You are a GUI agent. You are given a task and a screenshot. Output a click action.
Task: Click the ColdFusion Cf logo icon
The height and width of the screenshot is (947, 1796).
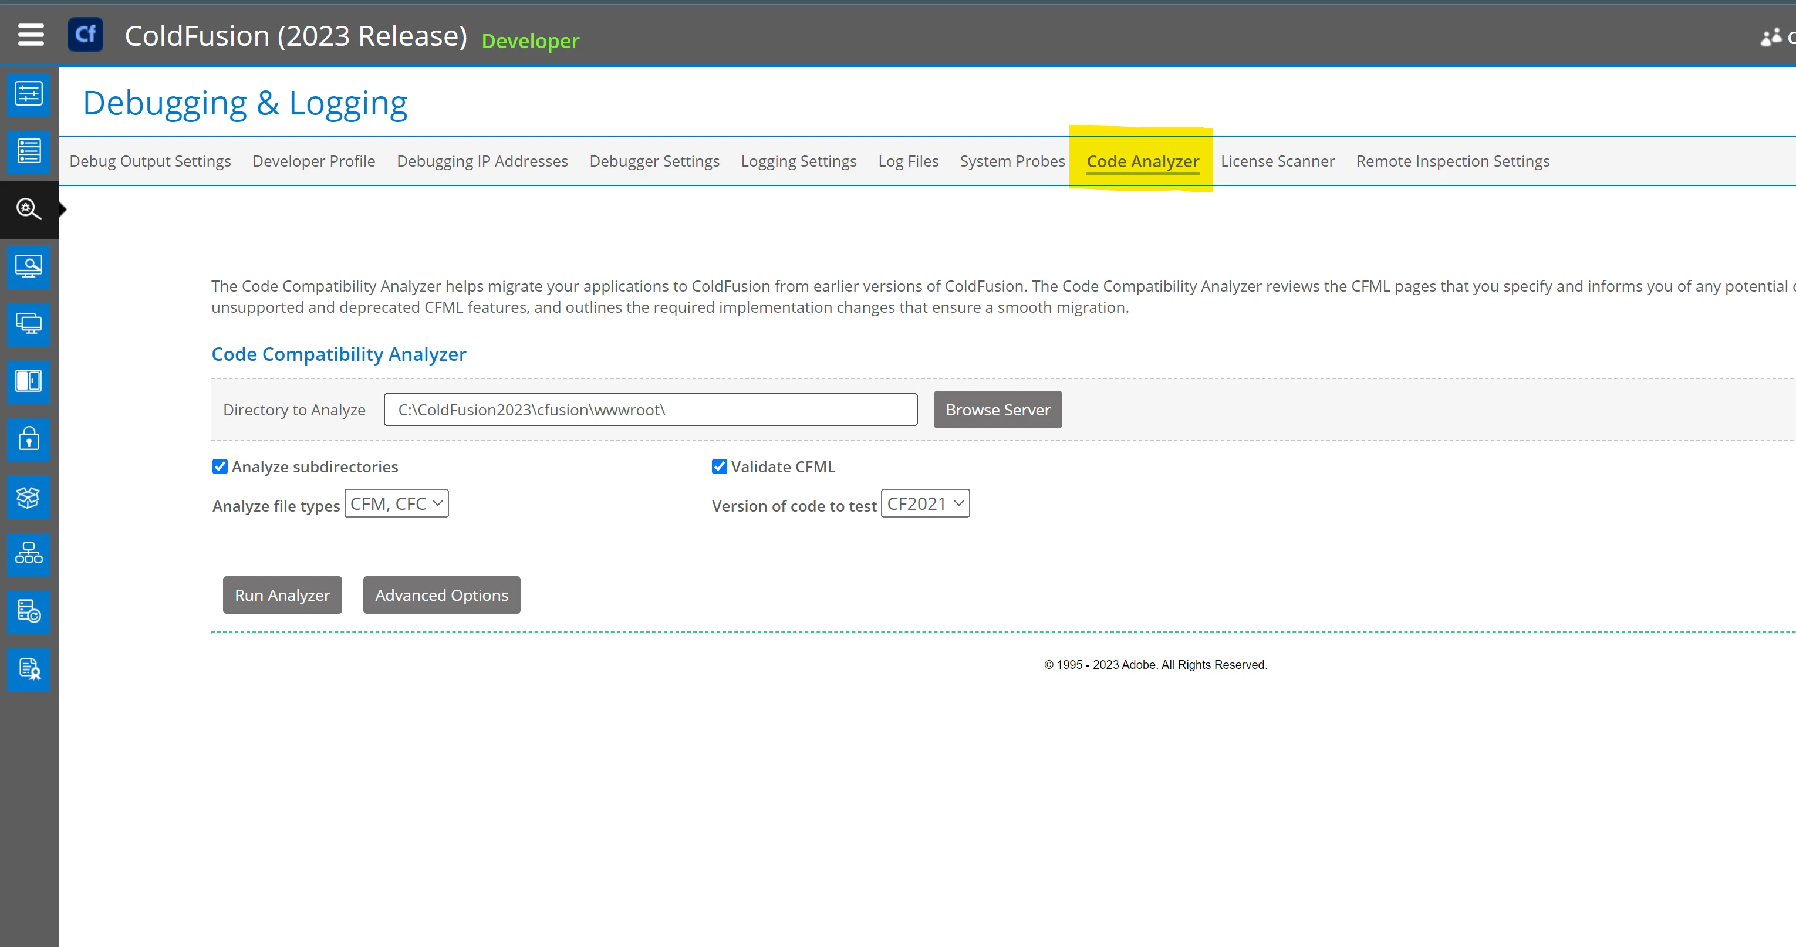coord(85,35)
